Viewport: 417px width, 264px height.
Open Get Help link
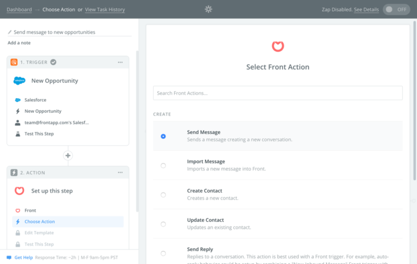point(23,257)
